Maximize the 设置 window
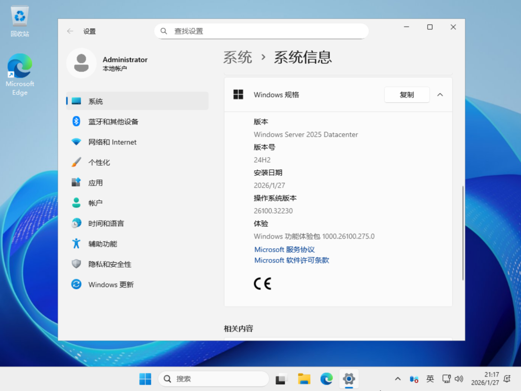Viewport: 521px width, 391px height. pos(430,27)
